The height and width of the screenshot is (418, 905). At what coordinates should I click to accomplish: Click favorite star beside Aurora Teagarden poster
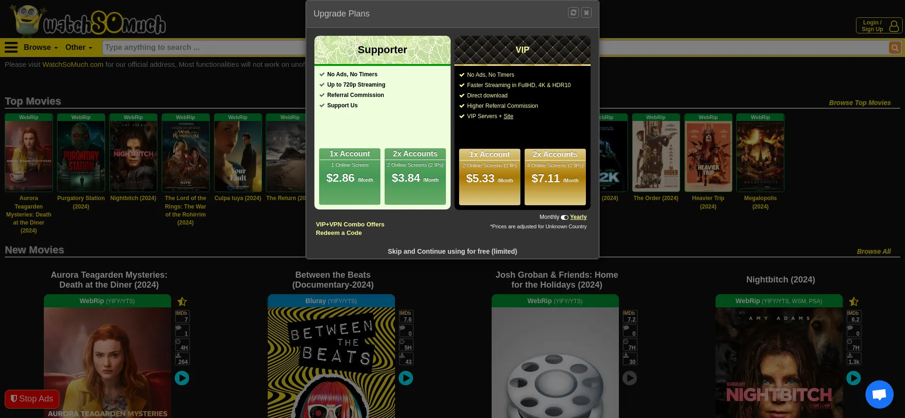(x=182, y=302)
